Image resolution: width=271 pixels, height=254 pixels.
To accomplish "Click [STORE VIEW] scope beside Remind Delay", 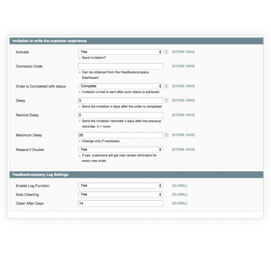I will 183,115.
